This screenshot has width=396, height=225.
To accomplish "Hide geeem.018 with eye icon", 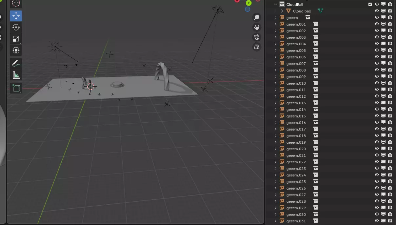I will (377, 136).
